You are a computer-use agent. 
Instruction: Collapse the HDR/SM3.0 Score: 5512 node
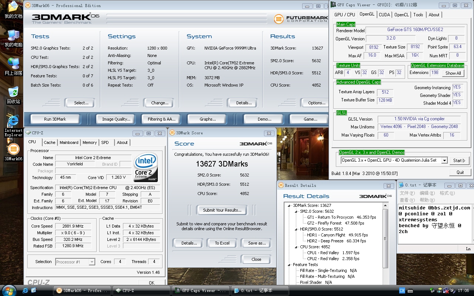pyautogui.click(x=296, y=229)
